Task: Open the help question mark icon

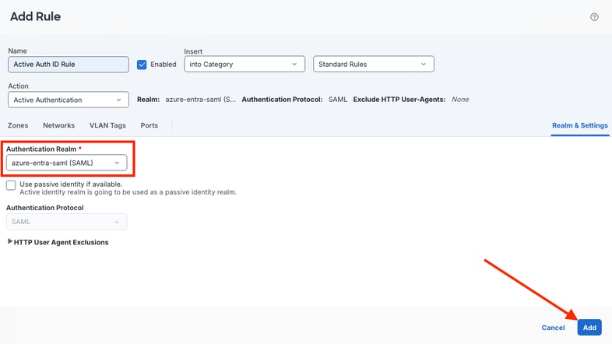Action: (594, 17)
